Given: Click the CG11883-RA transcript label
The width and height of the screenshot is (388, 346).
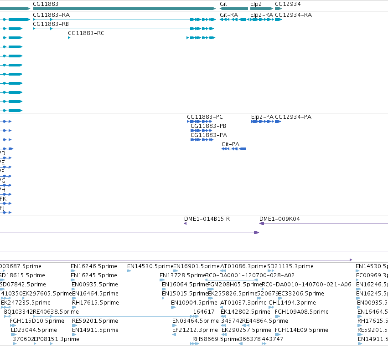Looking at the screenshot, I should coord(51,15).
